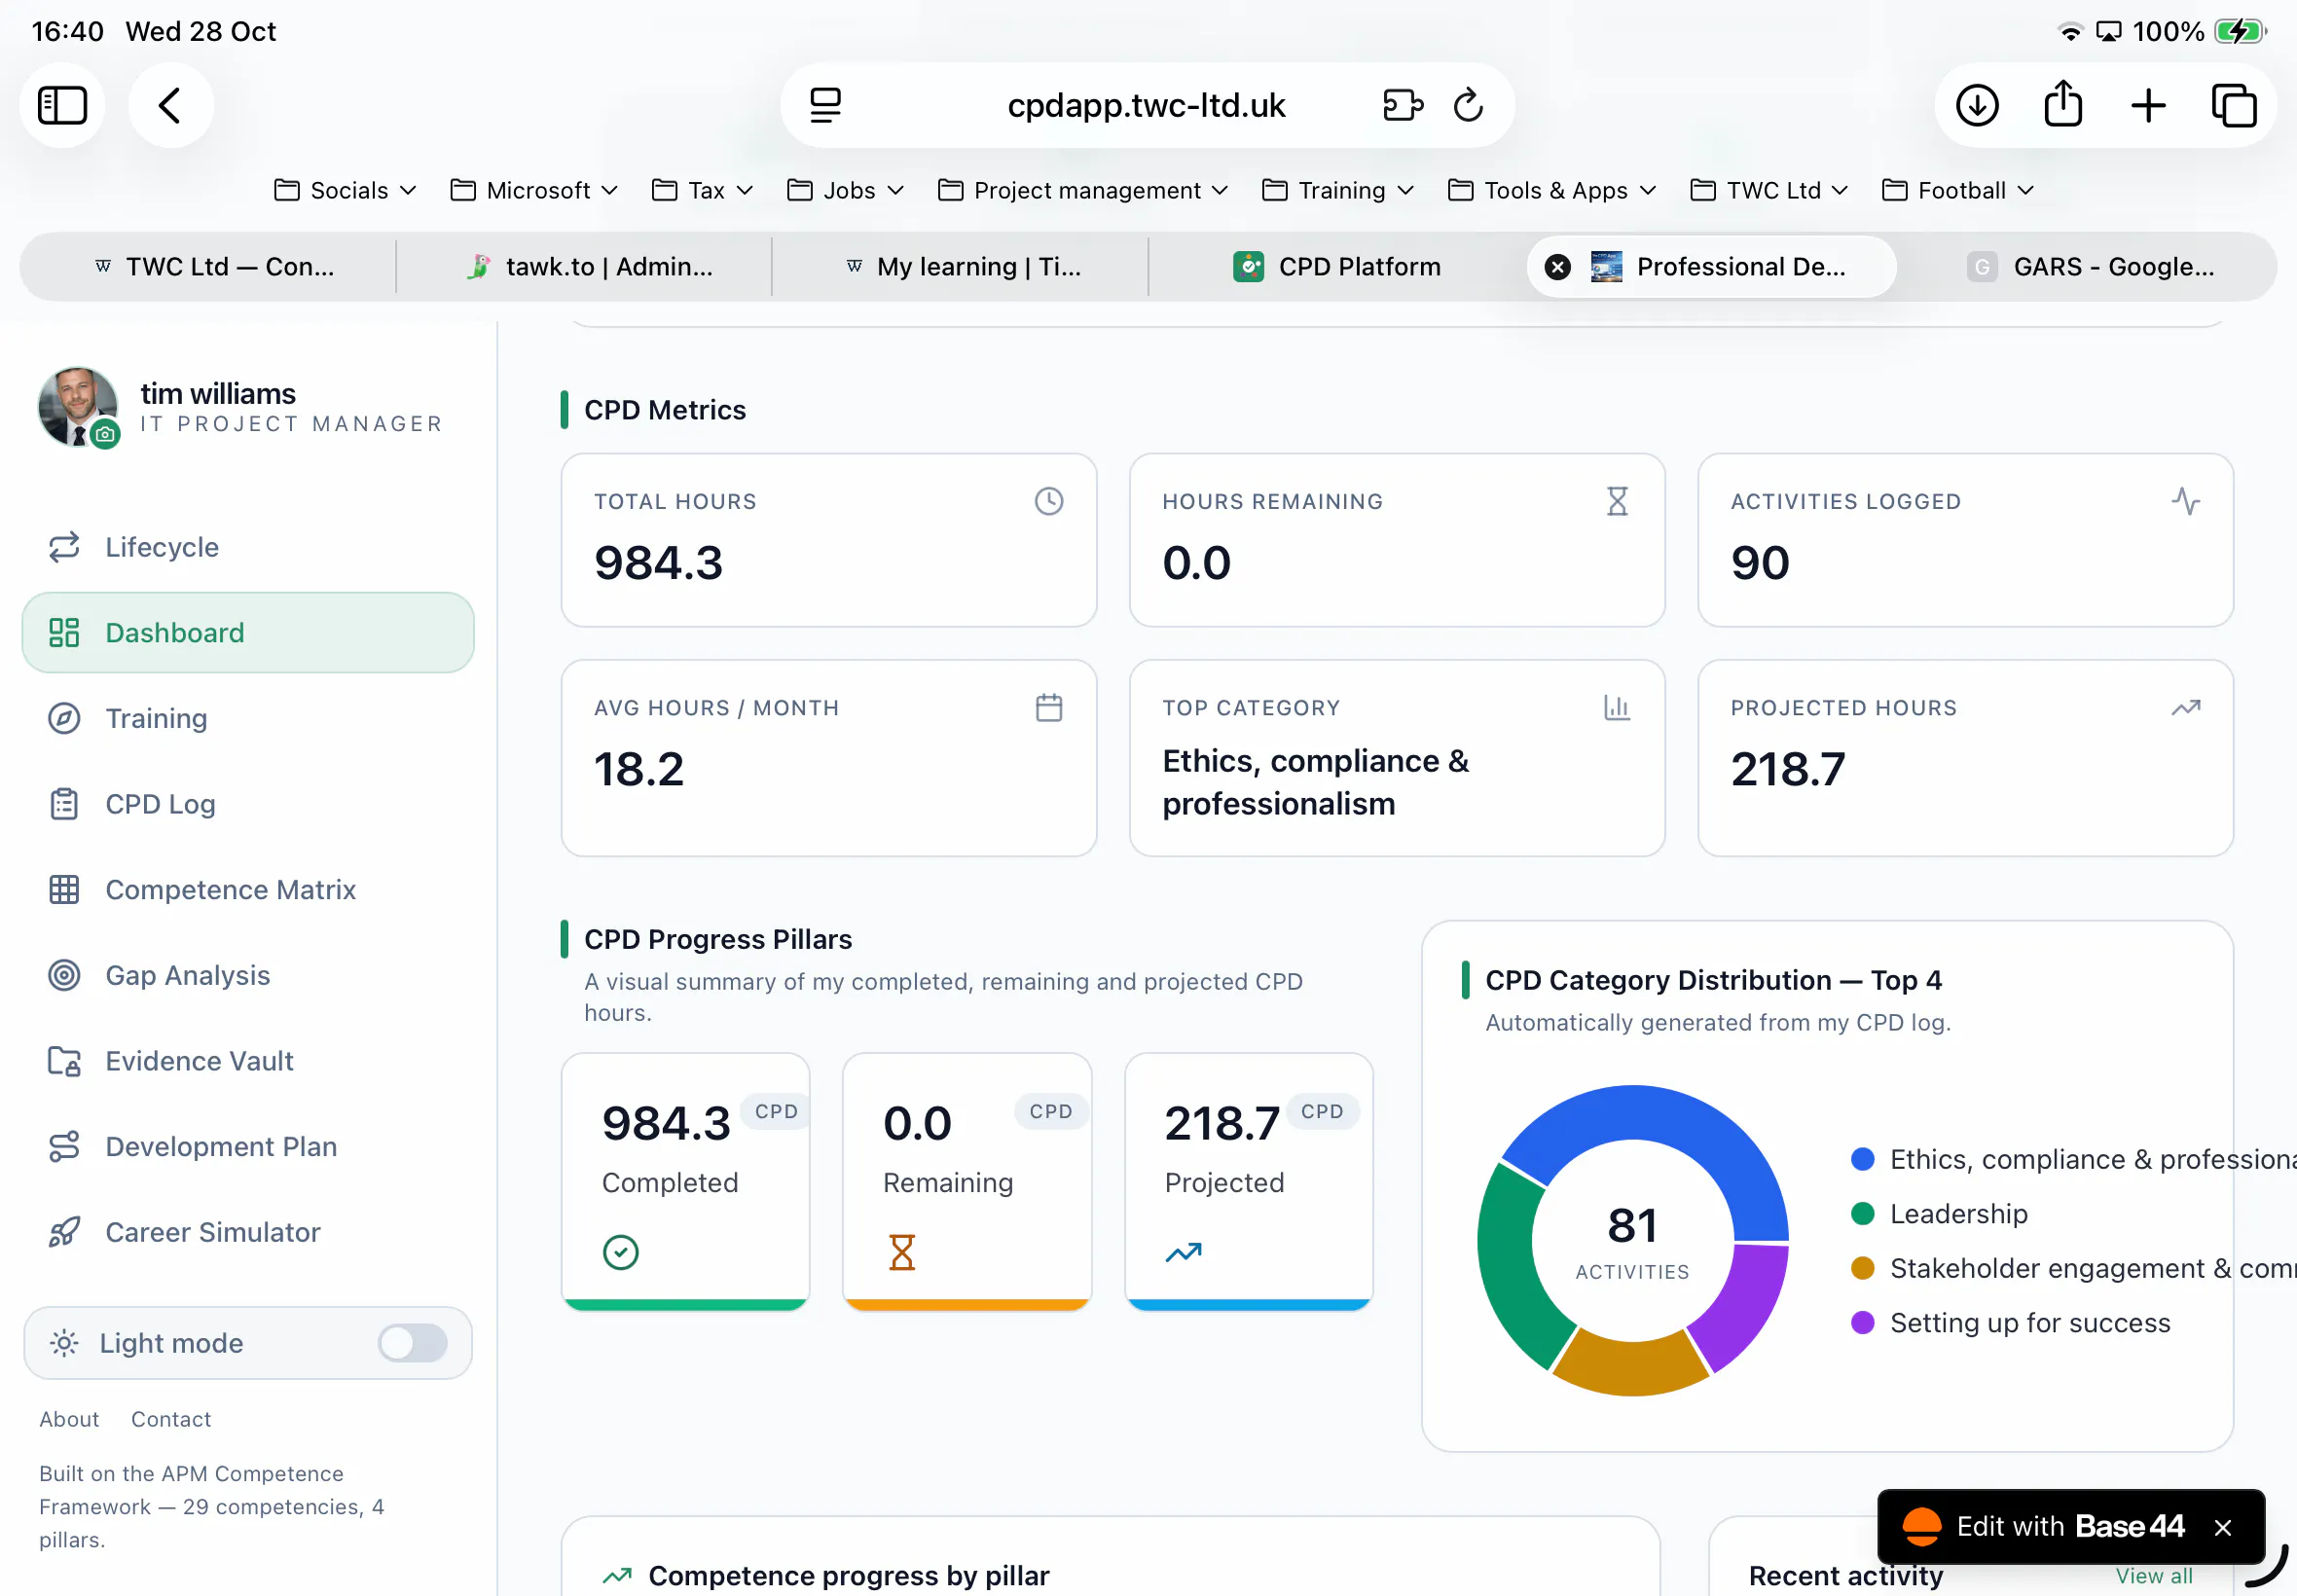
Task: Open Evidence Vault in the sidebar
Action: [x=248, y=1060]
